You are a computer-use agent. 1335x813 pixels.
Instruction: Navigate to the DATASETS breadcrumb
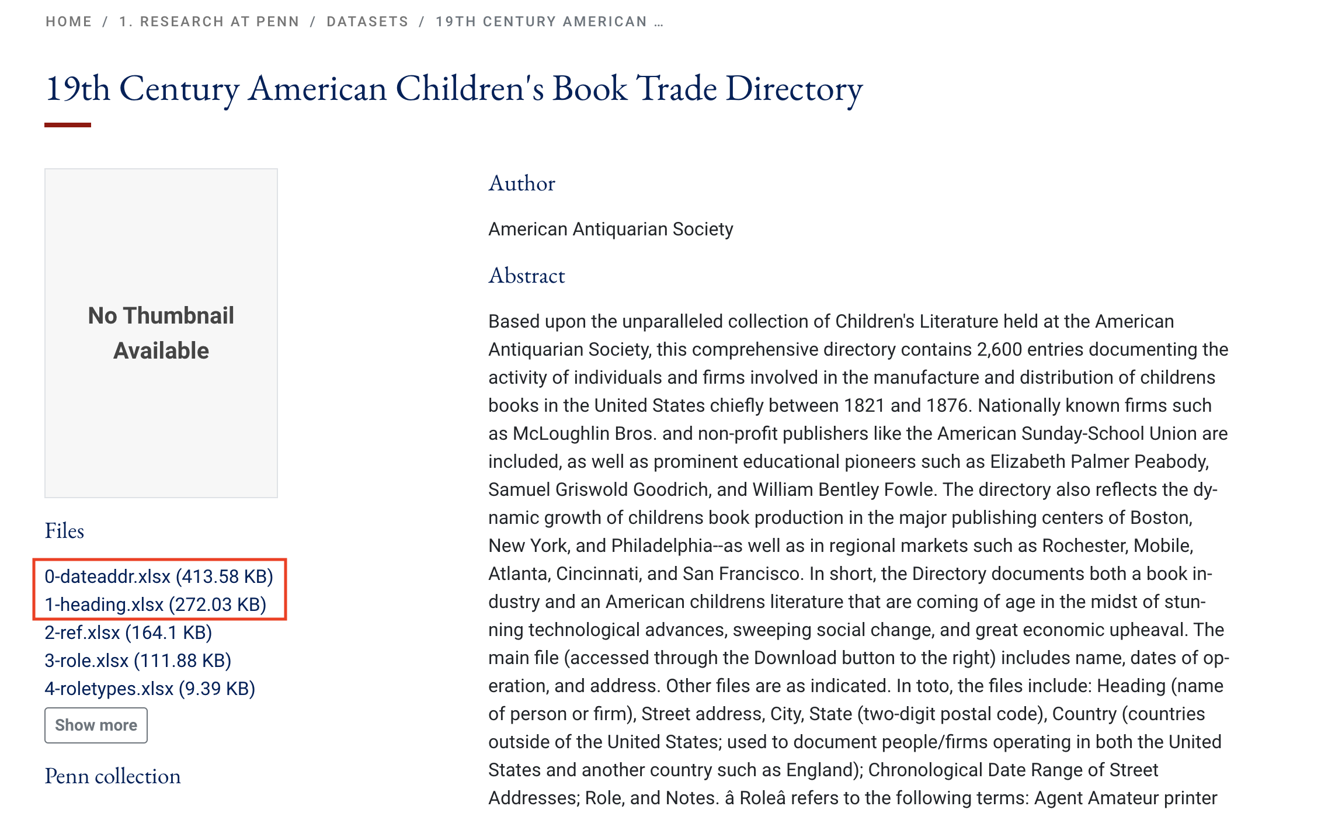pos(367,22)
